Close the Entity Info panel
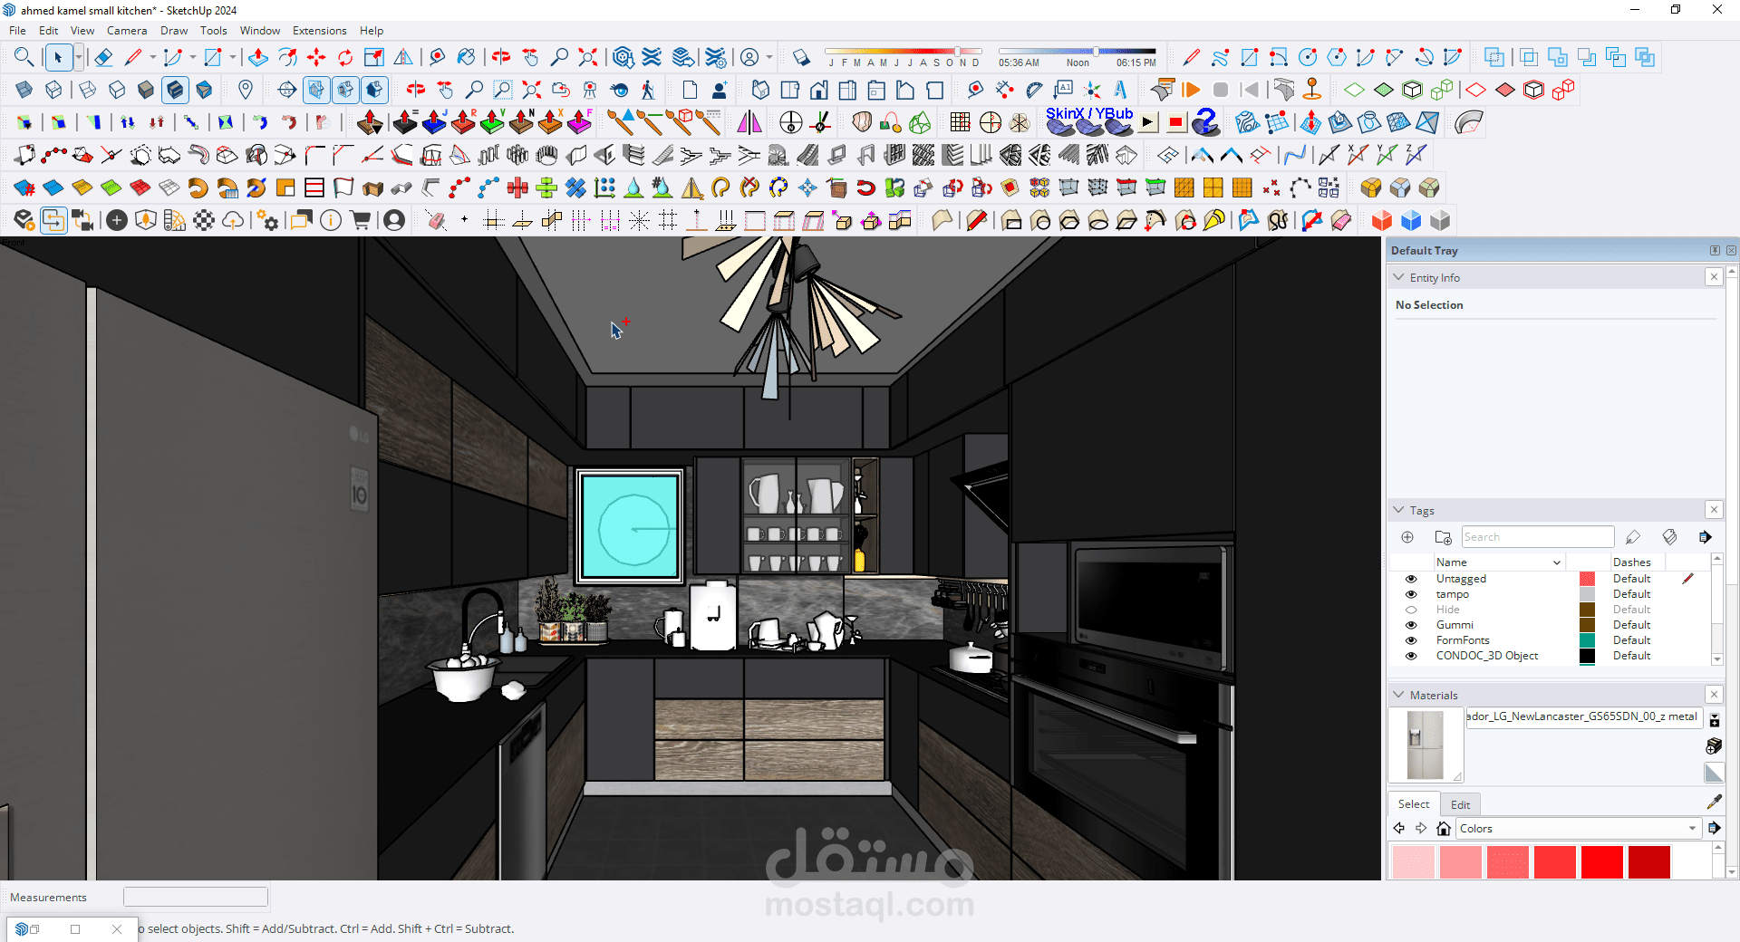Screen dimensions: 1740x942 pyautogui.click(x=1714, y=277)
